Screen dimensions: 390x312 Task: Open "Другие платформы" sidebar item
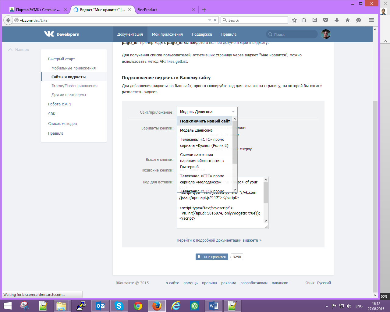(69, 94)
